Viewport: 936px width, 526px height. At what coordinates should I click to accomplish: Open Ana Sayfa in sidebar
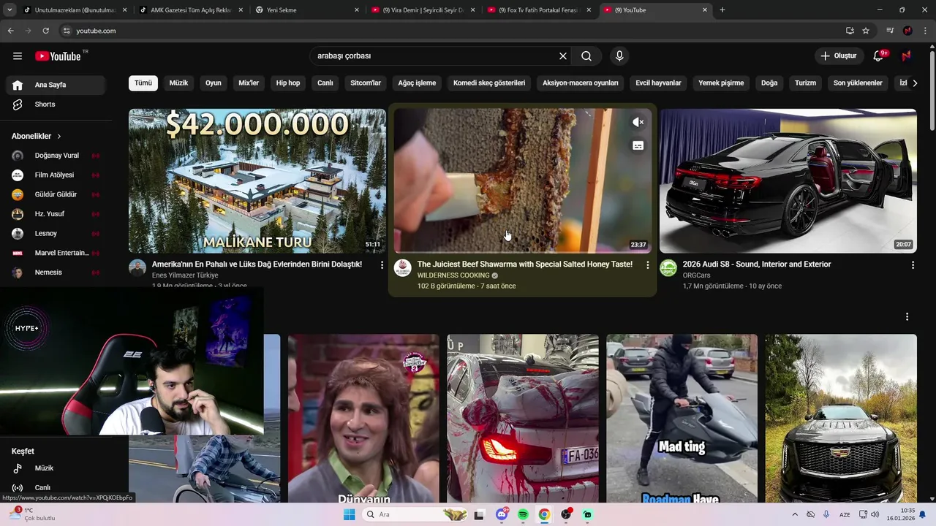pyautogui.click(x=56, y=85)
